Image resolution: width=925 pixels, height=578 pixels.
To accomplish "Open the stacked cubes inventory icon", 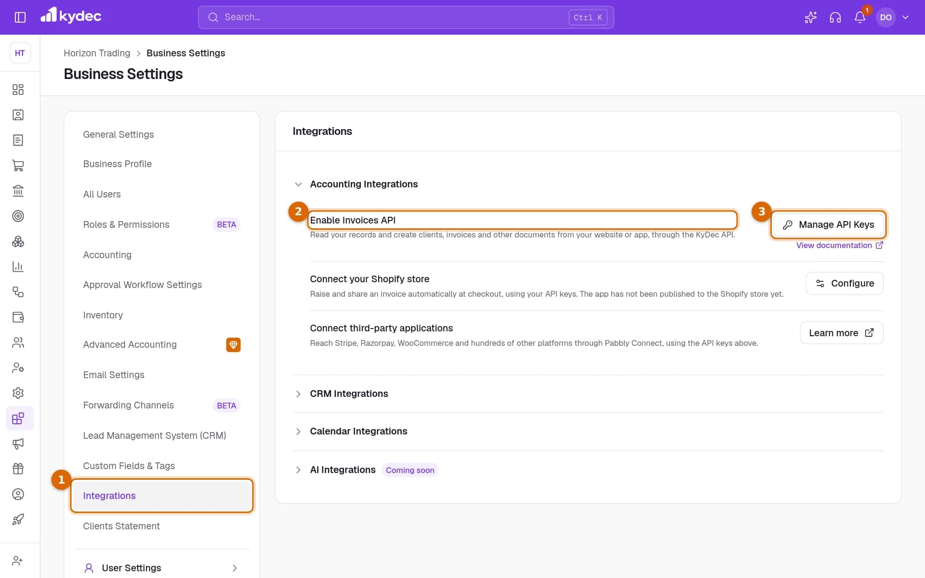I will [x=18, y=241].
